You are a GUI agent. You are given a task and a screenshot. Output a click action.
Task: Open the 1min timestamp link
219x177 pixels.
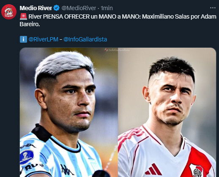point(107,8)
